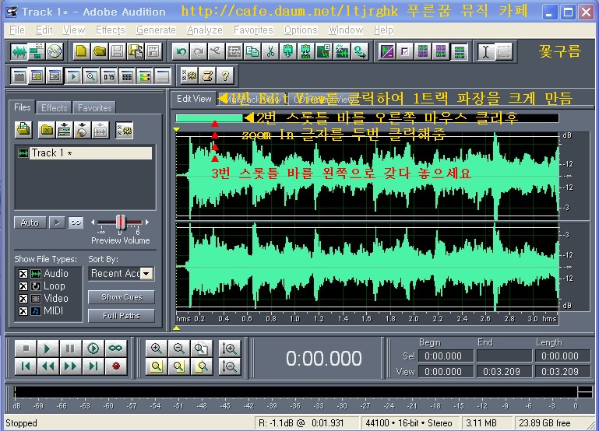Toggle the Video file type checkbox
Image resolution: width=599 pixels, height=431 pixels.
click(x=23, y=299)
